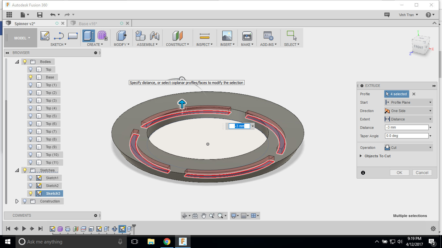Open the Grid and Snaps dropdown
Viewport: 442px width, 248px height.
click(245, 216)
